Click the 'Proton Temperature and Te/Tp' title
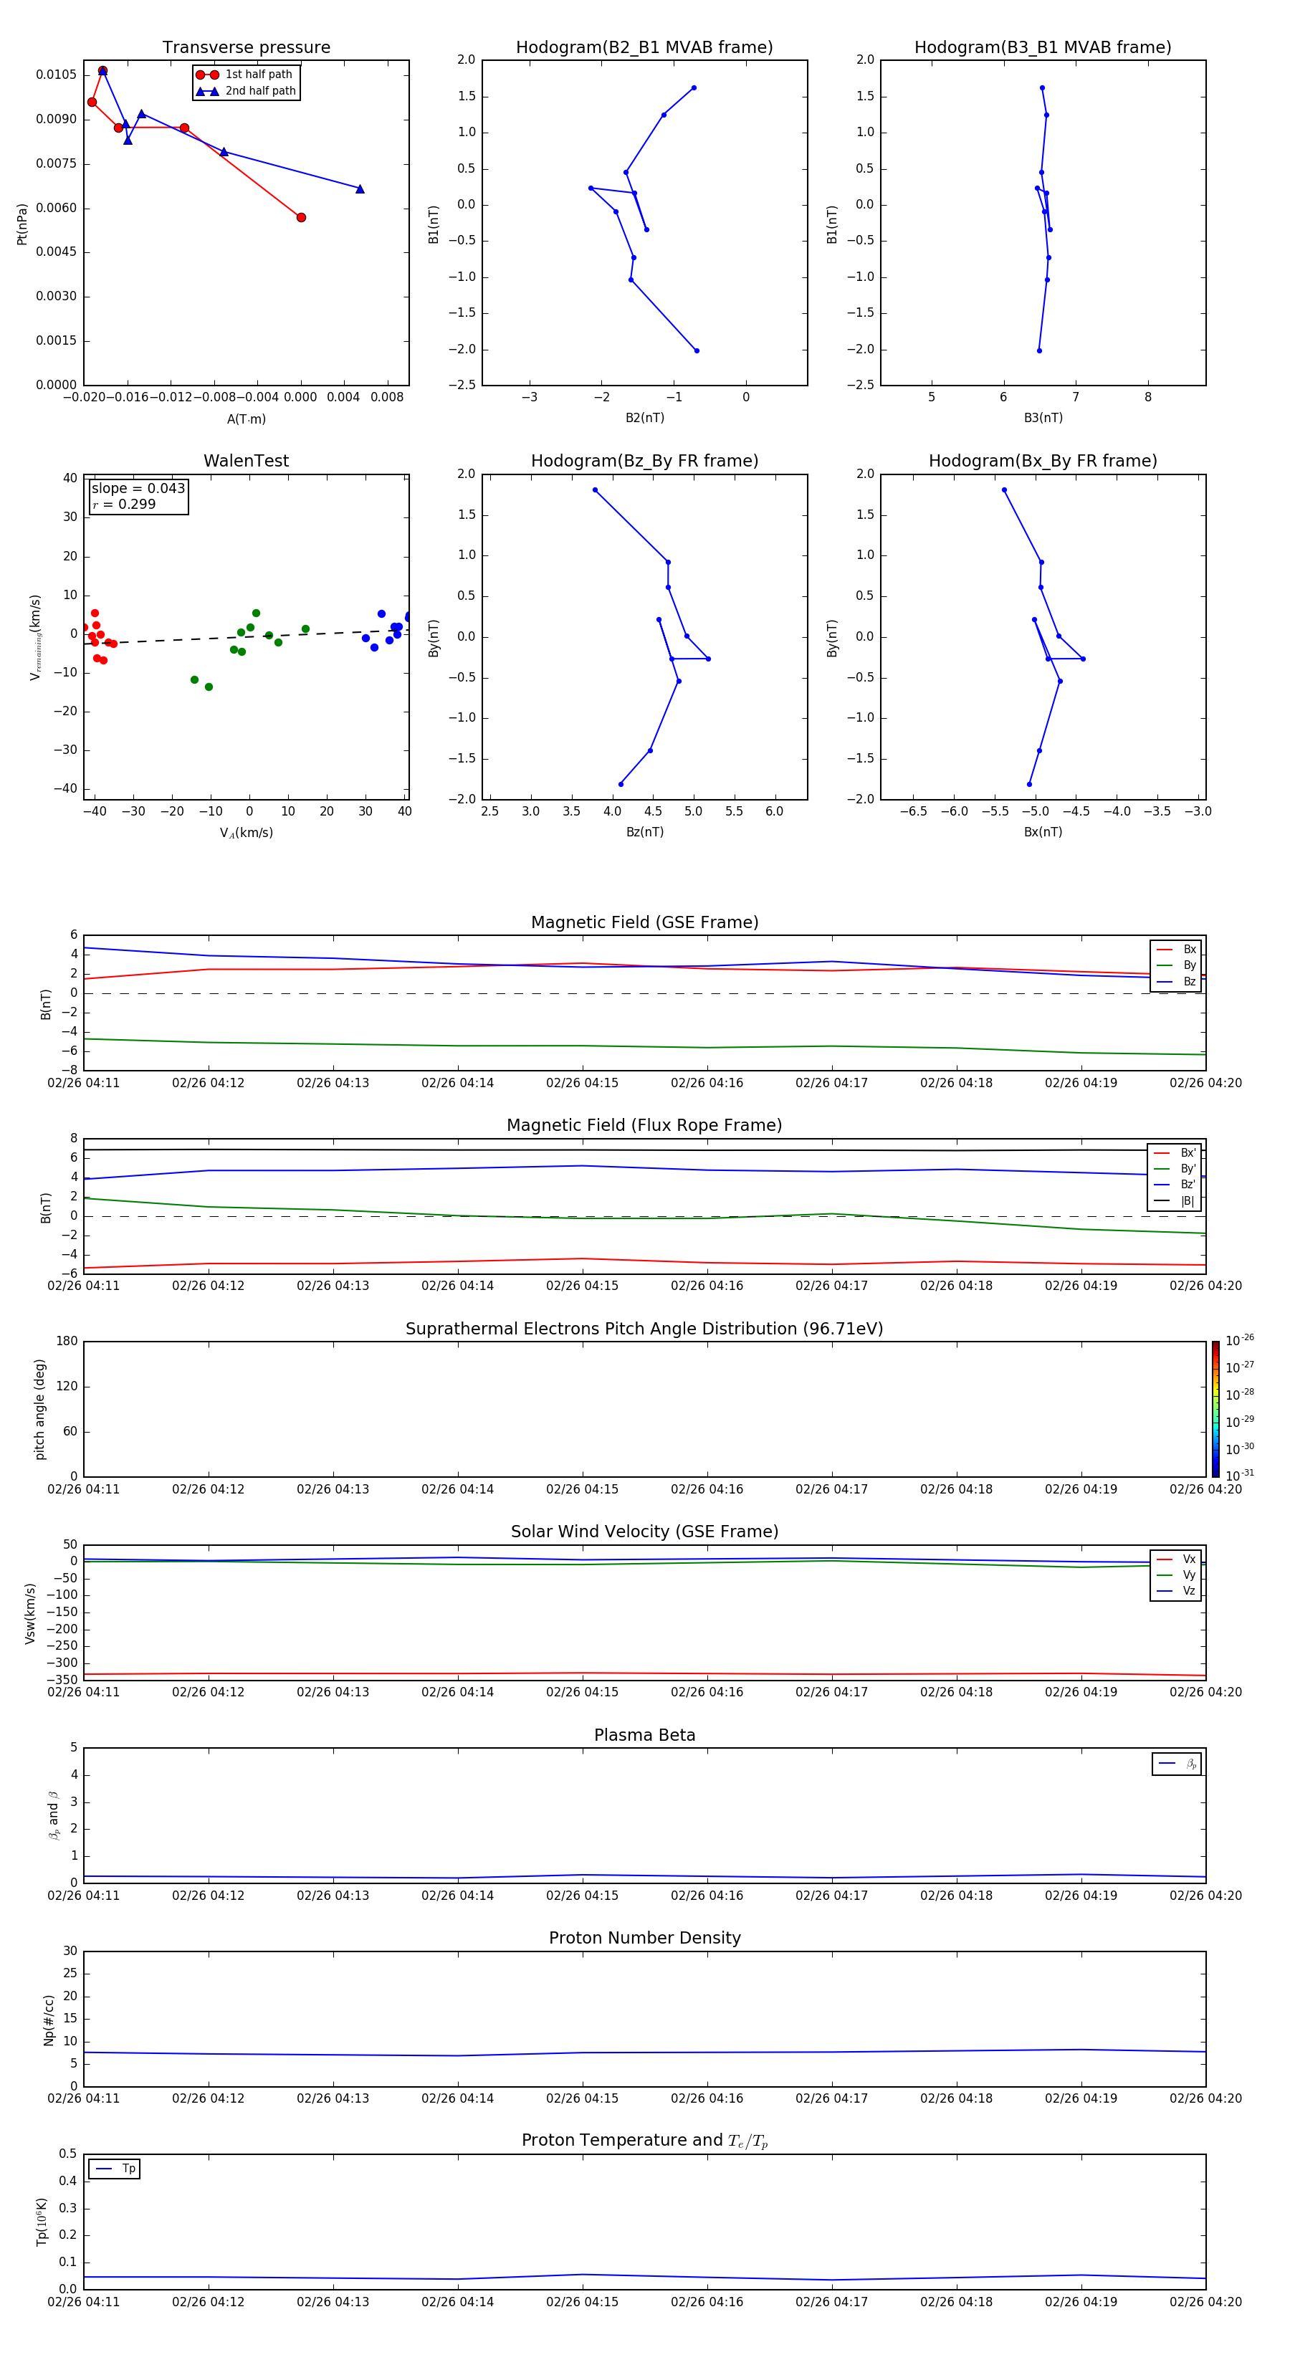 point(644,2141)
